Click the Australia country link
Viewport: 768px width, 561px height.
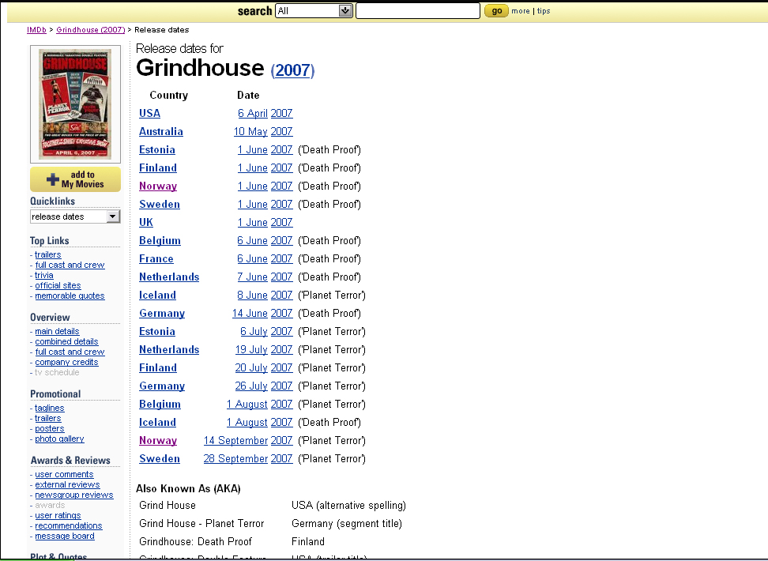pyautogui.click(x=161, y=132)
